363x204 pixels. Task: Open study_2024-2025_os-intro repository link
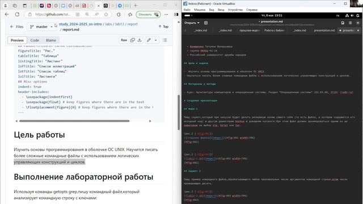click(x=81, y=24)
